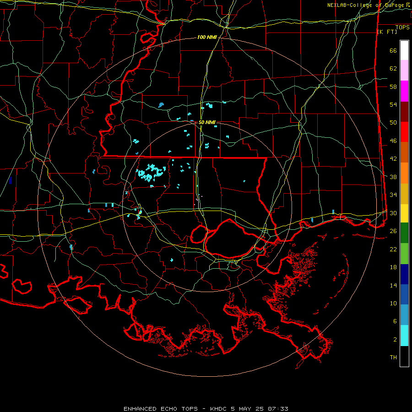The height and width of the screenshot is (412, 412).
Task: Click the 'ENHANCED ECHO TOPS' footer title
Action: [x=161, y=409]
